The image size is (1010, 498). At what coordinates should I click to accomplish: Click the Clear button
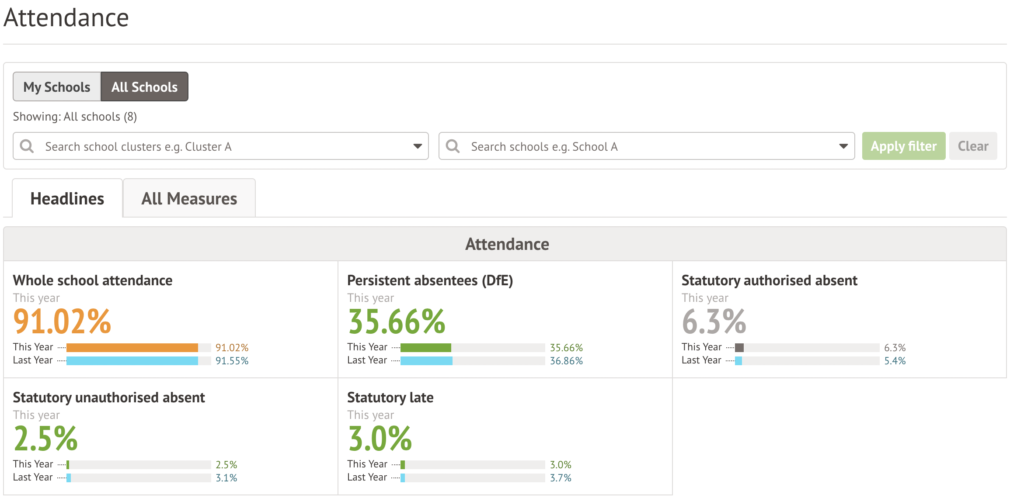(973, 146)
